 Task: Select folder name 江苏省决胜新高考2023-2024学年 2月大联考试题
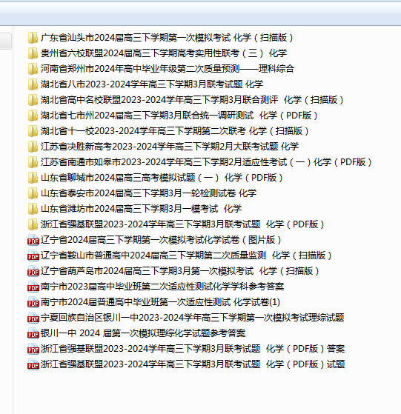coord(170,147)
